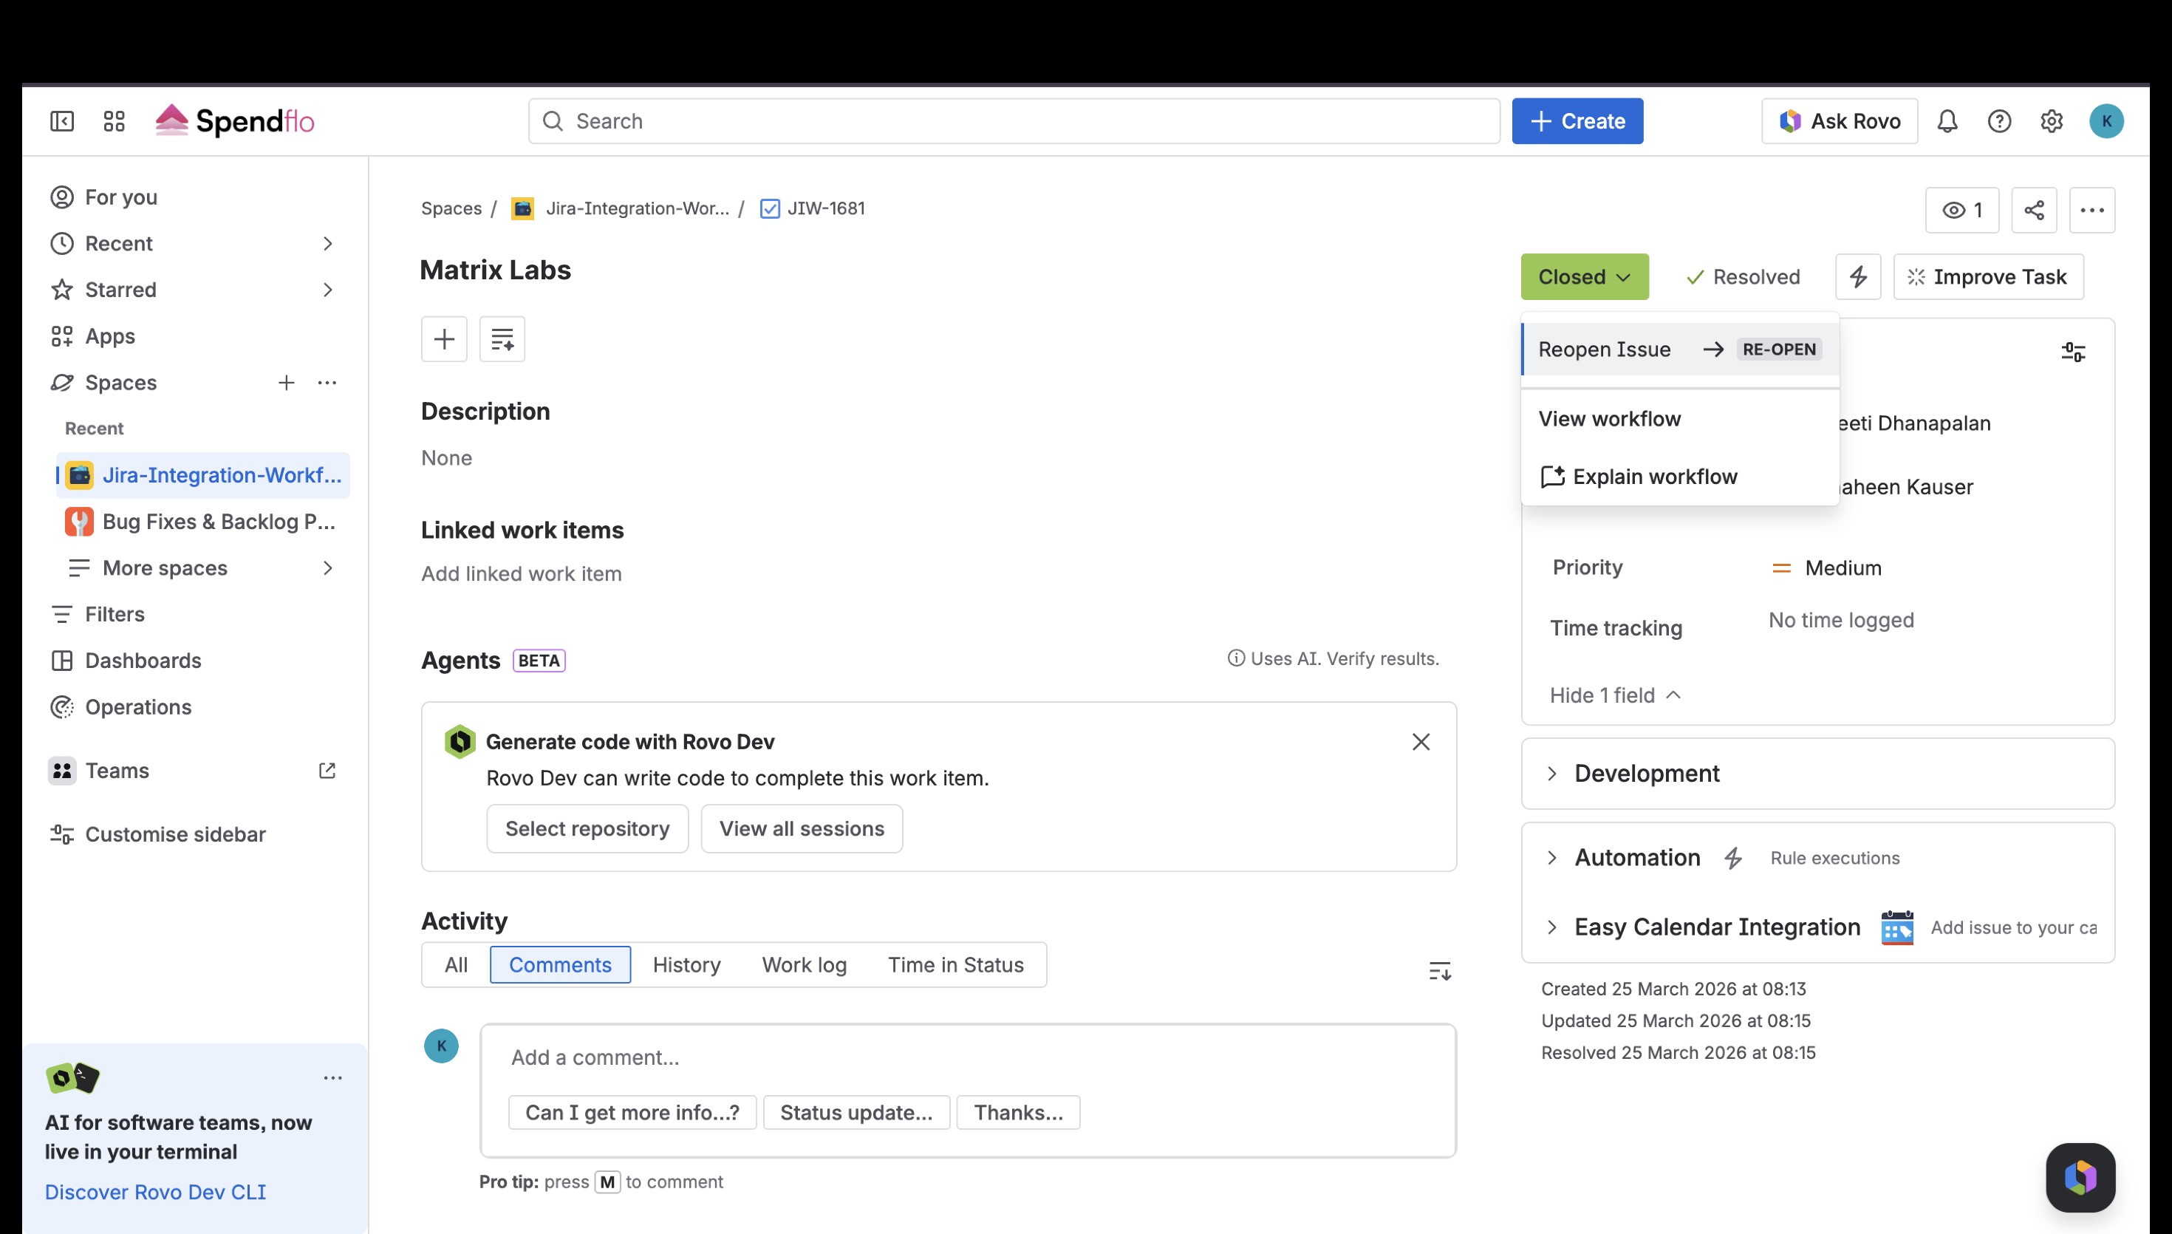Open the user profile avatar K

tap(2106, 121)
